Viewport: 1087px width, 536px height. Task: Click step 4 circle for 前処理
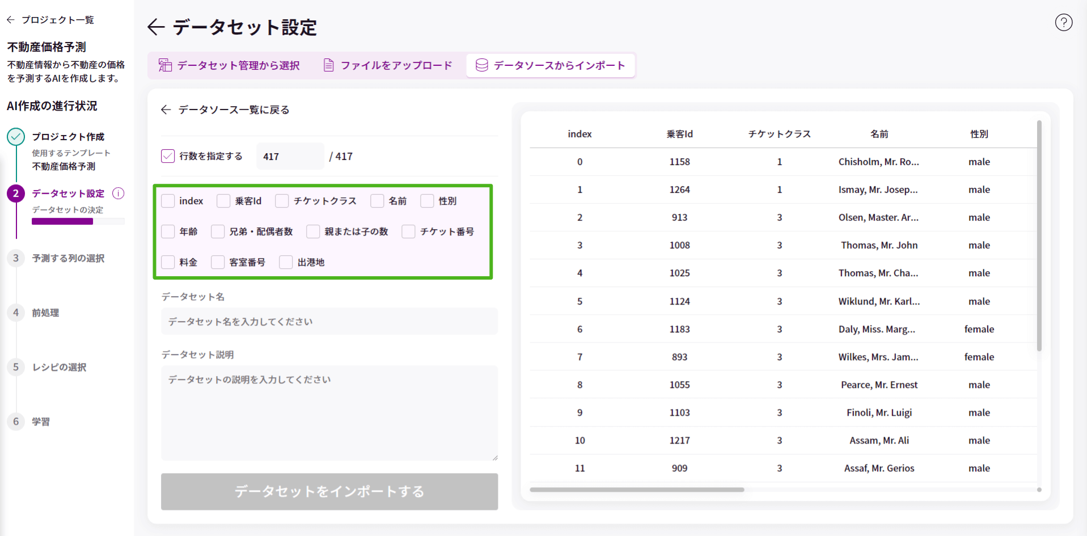(x=16, y=313)
